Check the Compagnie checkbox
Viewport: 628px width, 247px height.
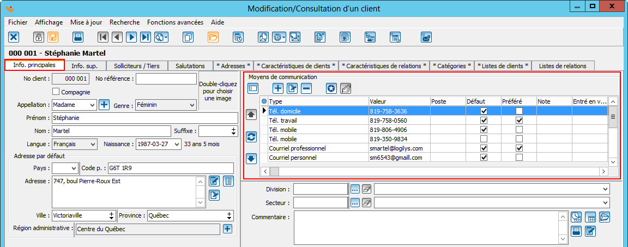click(x=56, y=92)
